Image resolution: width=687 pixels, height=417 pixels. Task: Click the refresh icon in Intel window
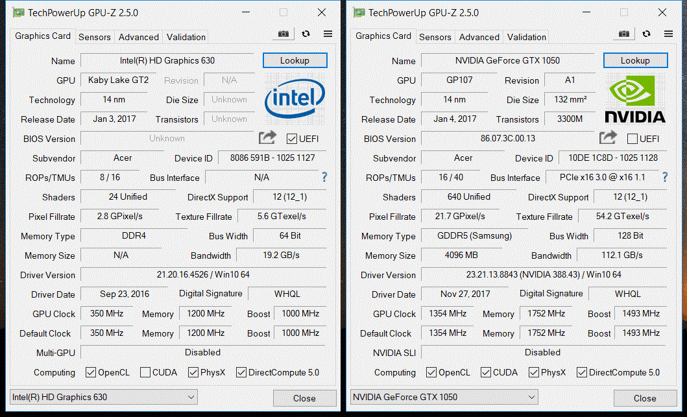[x=306, y=34]
